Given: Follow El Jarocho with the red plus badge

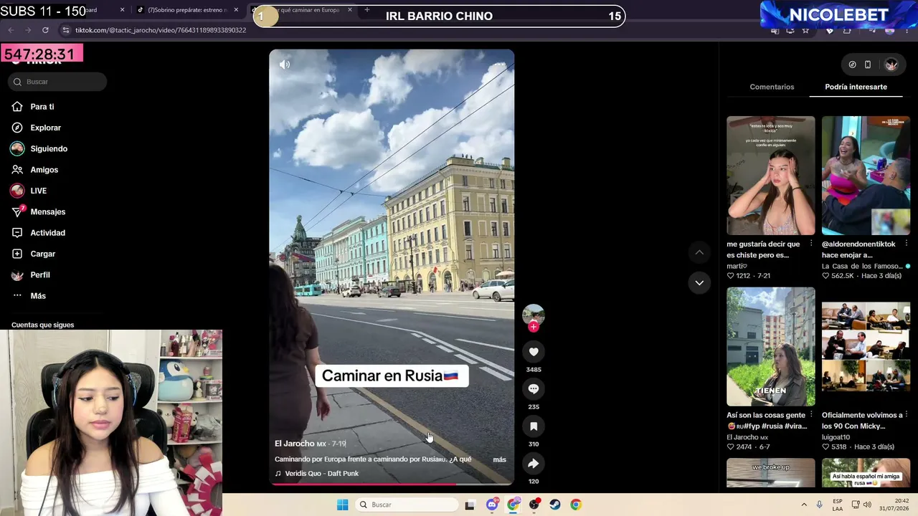Looking at the screenshot, I should tap(534, 327).
